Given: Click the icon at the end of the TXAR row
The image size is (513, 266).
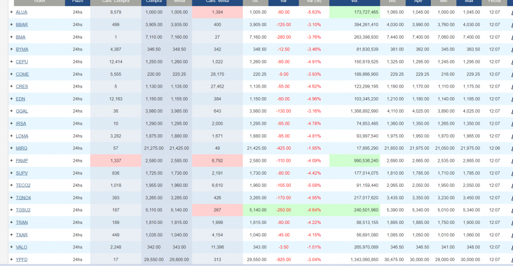Looking at the screenshot, I should (x=510, y=234).
